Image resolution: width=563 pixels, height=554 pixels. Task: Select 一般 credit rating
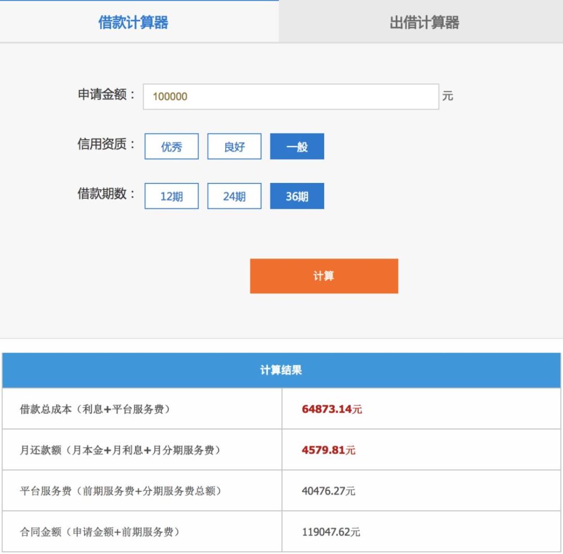click(x=297, y=146)
